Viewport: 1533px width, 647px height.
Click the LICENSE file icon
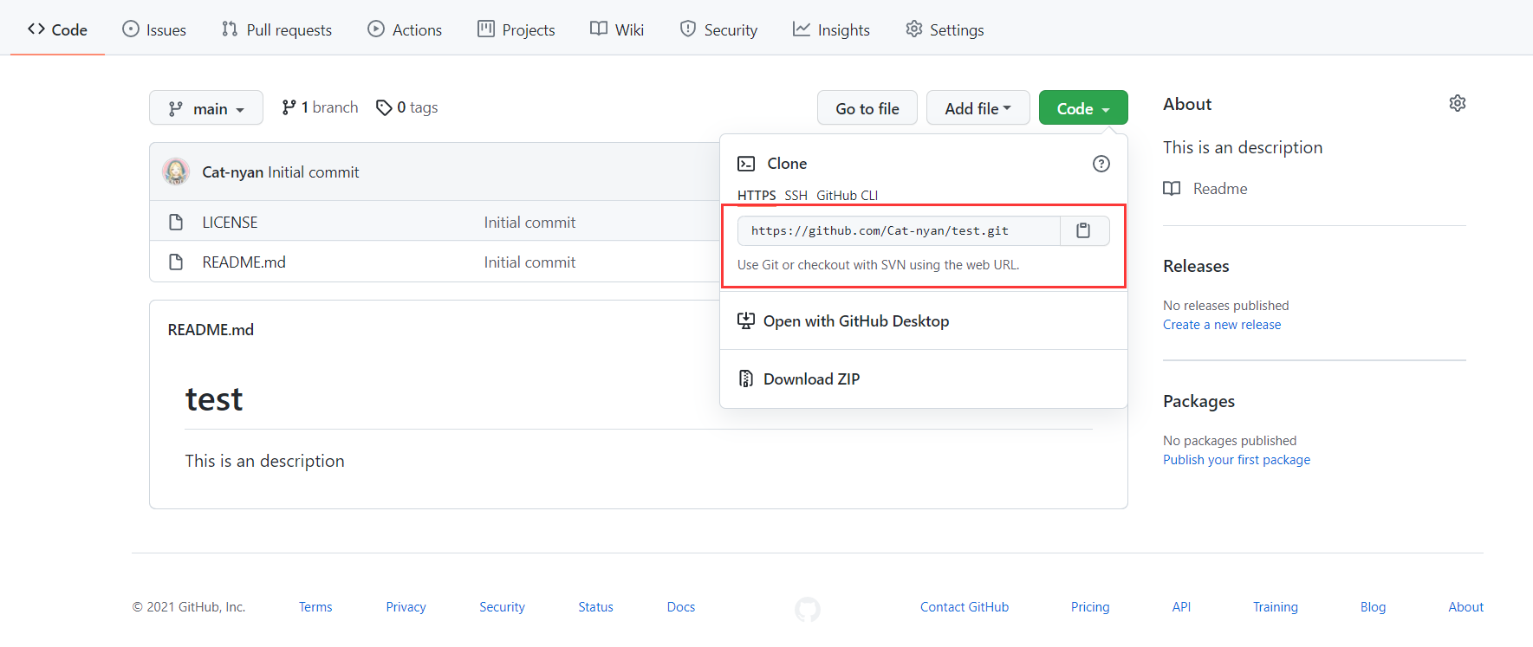click(x=176, y=223)
